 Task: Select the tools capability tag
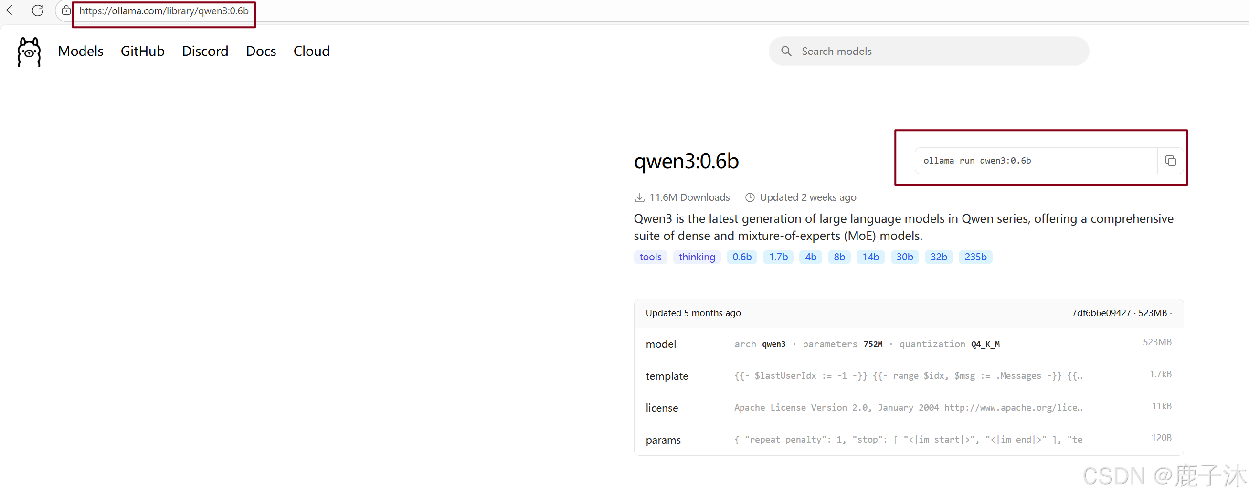point(650,257)
